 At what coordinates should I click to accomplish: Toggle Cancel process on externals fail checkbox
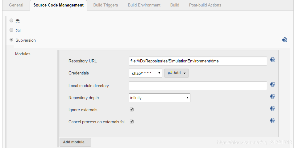click(x=132, y=121)
